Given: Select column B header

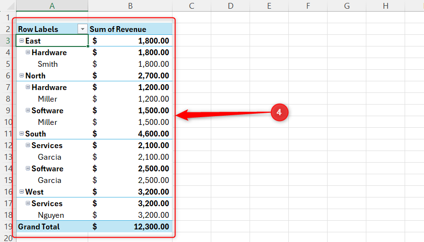Looking at the screenshot, I should (x=130, y=6).
